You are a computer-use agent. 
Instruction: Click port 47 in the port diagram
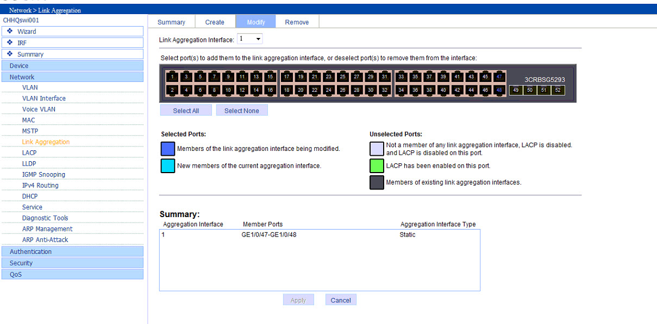pos(499,77)
